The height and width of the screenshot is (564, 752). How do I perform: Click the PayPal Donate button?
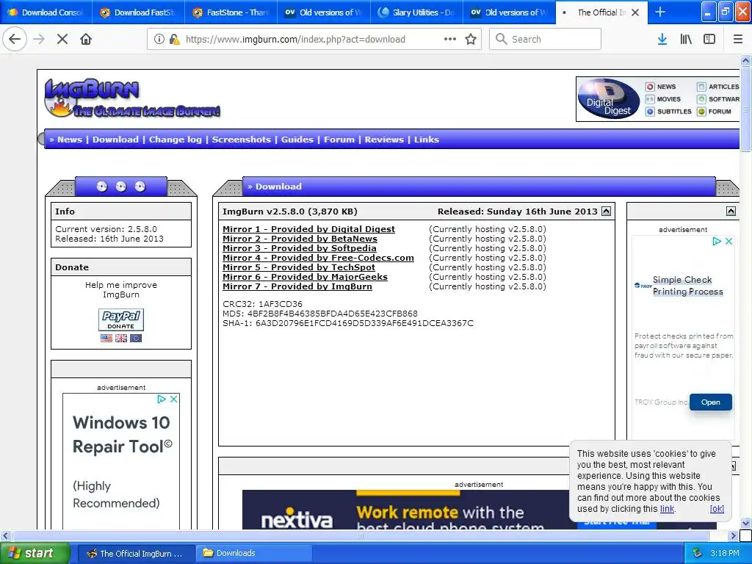point(121,319)
